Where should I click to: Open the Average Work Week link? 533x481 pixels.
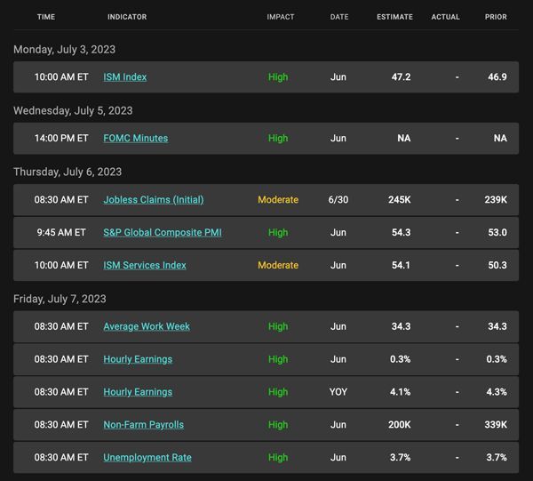(147, 326)
